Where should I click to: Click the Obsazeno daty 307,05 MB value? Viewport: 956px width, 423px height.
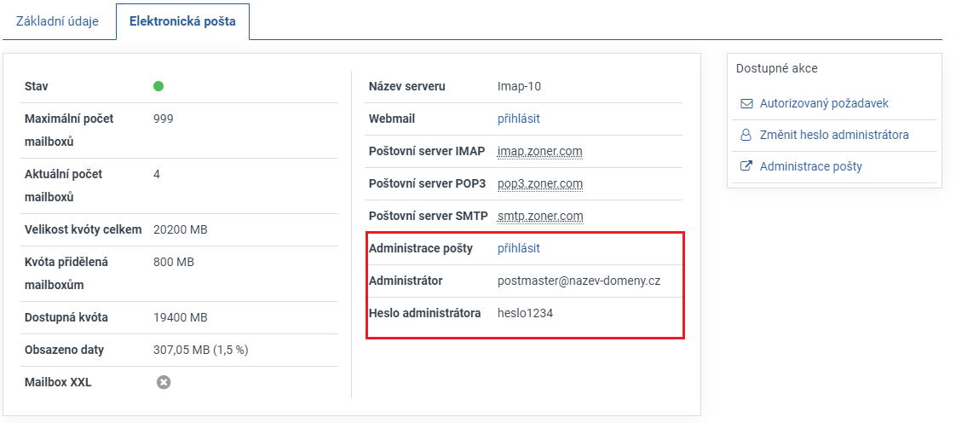pyautogui.click(x=200, y=350)
